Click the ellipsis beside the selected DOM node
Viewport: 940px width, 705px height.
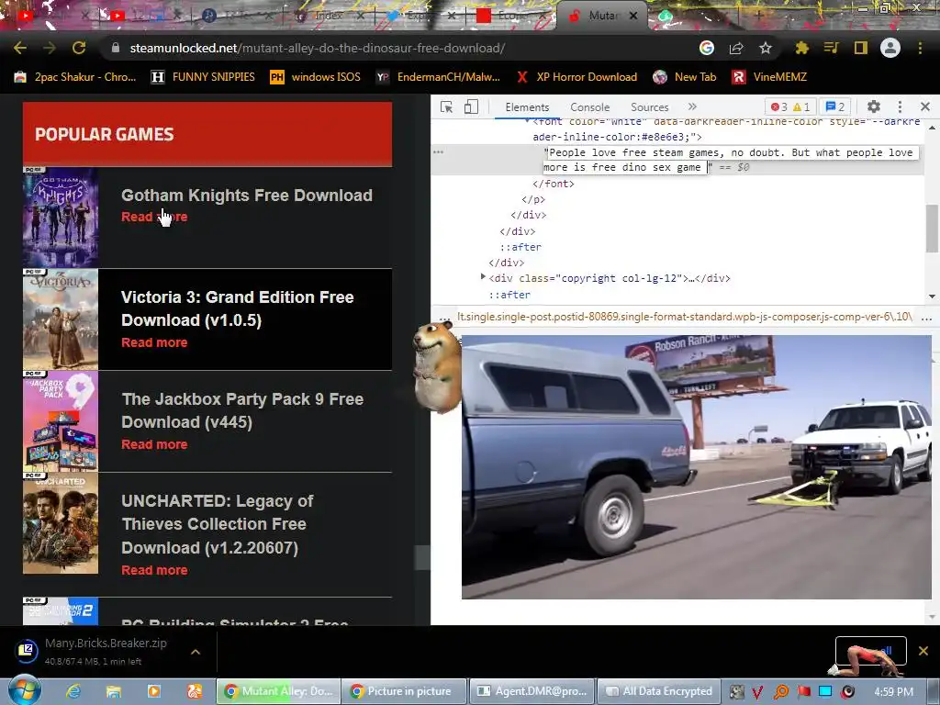pyautogui.click(x=438, y=152)
